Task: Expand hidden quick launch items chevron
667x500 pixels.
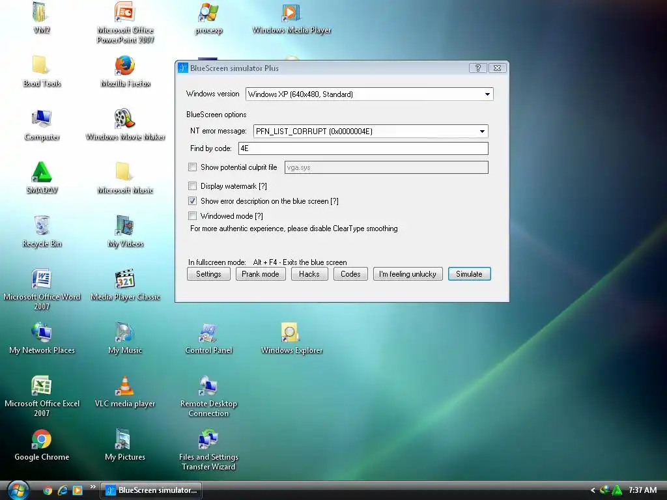Action: 92,487
